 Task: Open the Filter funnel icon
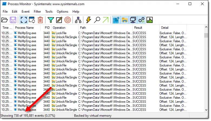pyautogui.click(x=51, y=20)
